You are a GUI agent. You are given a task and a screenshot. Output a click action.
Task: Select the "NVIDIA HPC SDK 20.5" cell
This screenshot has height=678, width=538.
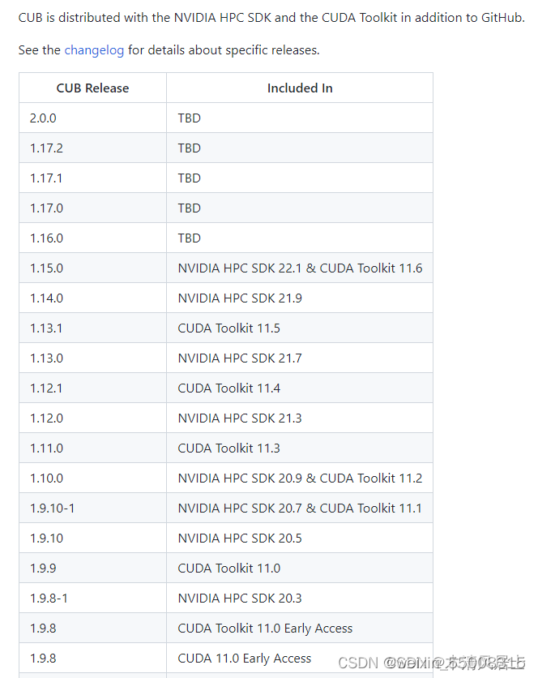pyautogui.click(x=300, y=538)
